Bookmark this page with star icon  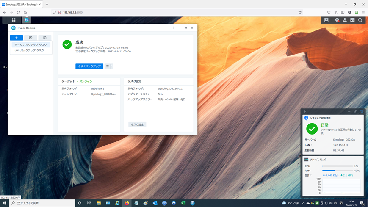300,12
